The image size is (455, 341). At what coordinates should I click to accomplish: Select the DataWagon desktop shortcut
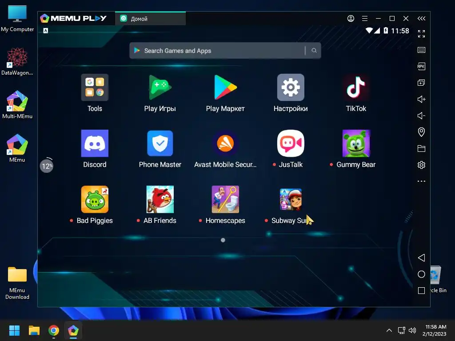point(17,62)
